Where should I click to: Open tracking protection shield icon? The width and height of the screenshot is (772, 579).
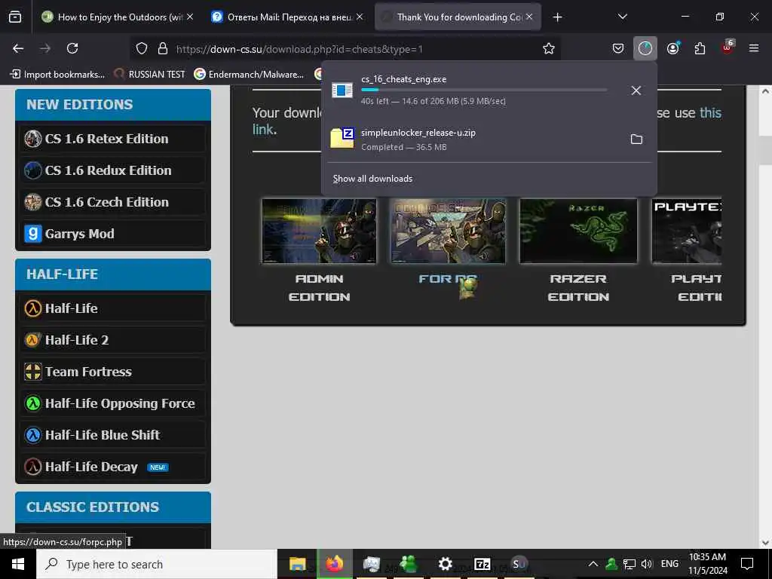click(142, 48)
